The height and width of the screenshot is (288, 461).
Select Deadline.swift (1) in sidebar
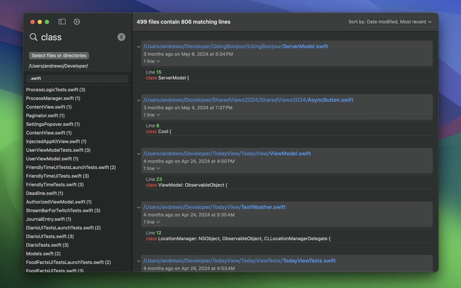pyautogui.click(x=44, y=193)
